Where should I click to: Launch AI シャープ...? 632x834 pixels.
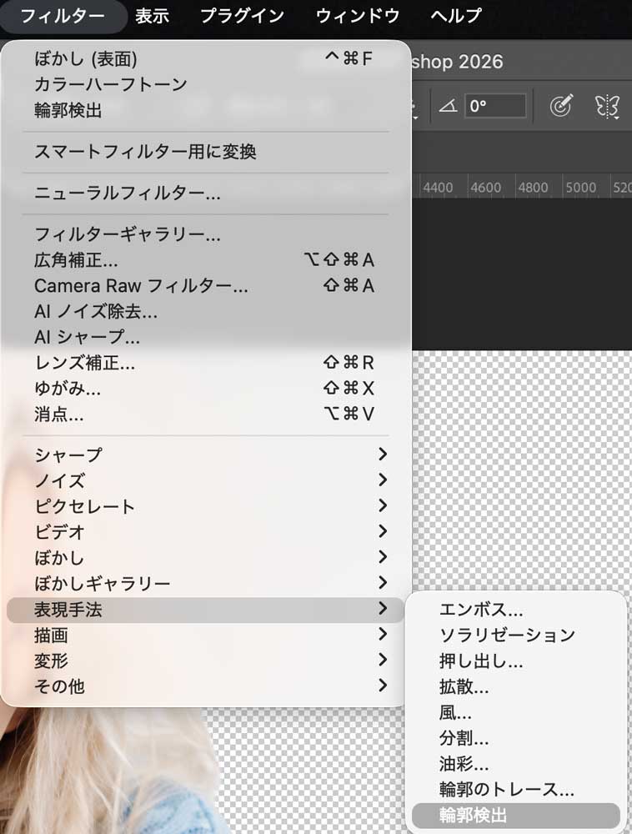click(x=206, y=337)
